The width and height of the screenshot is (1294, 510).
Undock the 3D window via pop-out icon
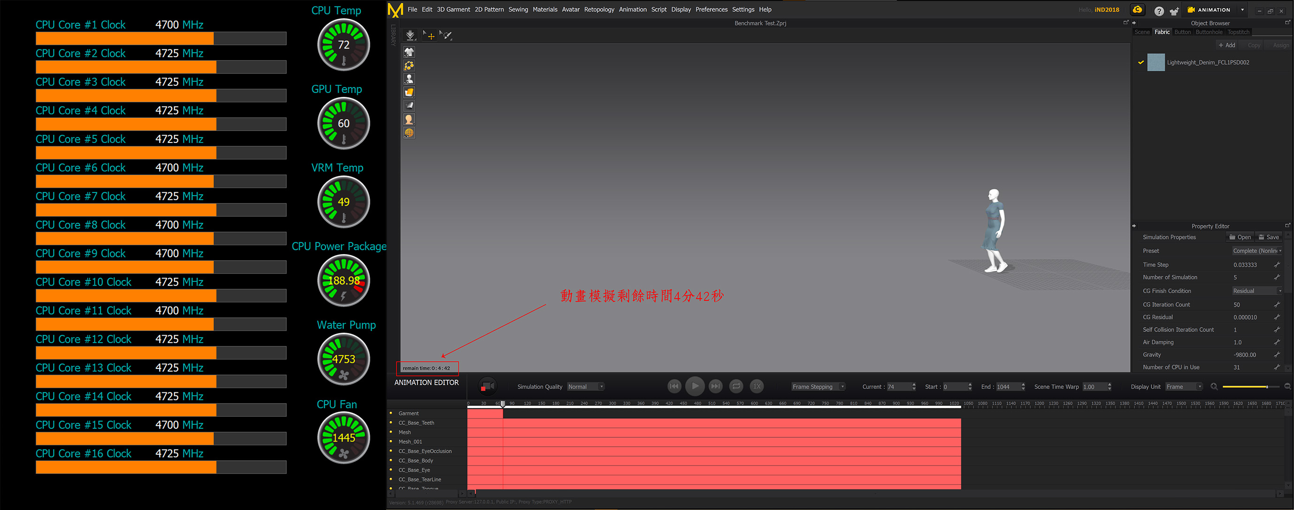coord(1126,22)
